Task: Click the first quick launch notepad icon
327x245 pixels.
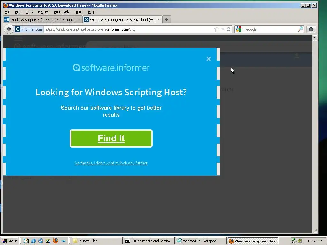Action: click(26, 241)
